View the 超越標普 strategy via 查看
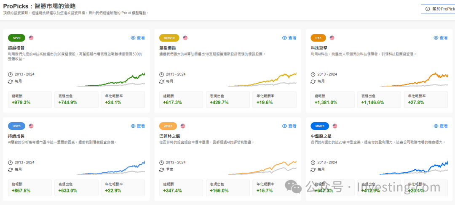The width and height of the screenshot is (455, 205). [138, 38]
